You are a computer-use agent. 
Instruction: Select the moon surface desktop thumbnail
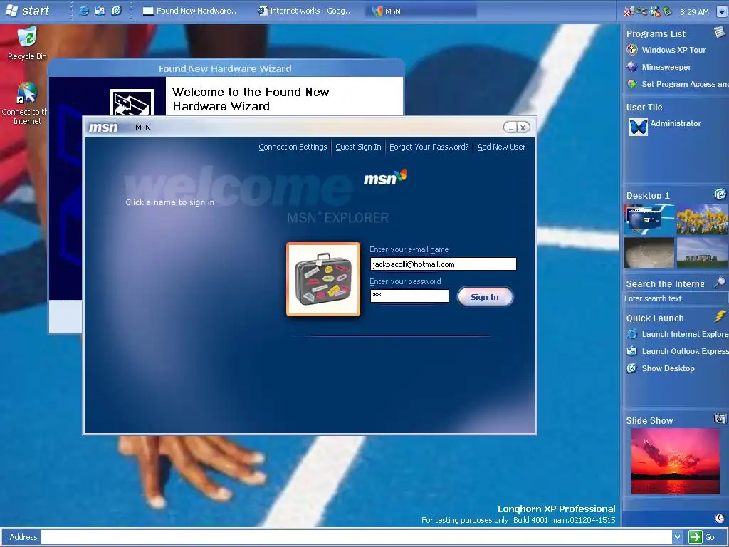[x=649, y=252]
